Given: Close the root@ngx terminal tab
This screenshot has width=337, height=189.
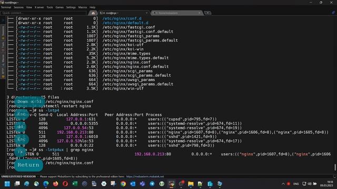Looking at the screenshot, I should [x=146, y=13].
